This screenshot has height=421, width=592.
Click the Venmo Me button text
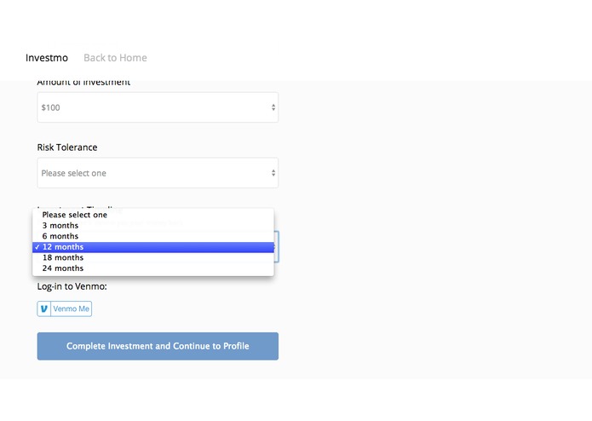71,309
